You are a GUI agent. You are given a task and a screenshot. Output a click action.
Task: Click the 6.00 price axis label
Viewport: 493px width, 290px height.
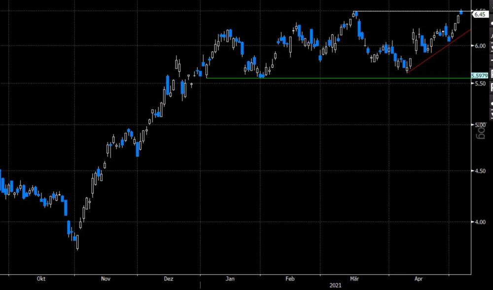point(480,46)
